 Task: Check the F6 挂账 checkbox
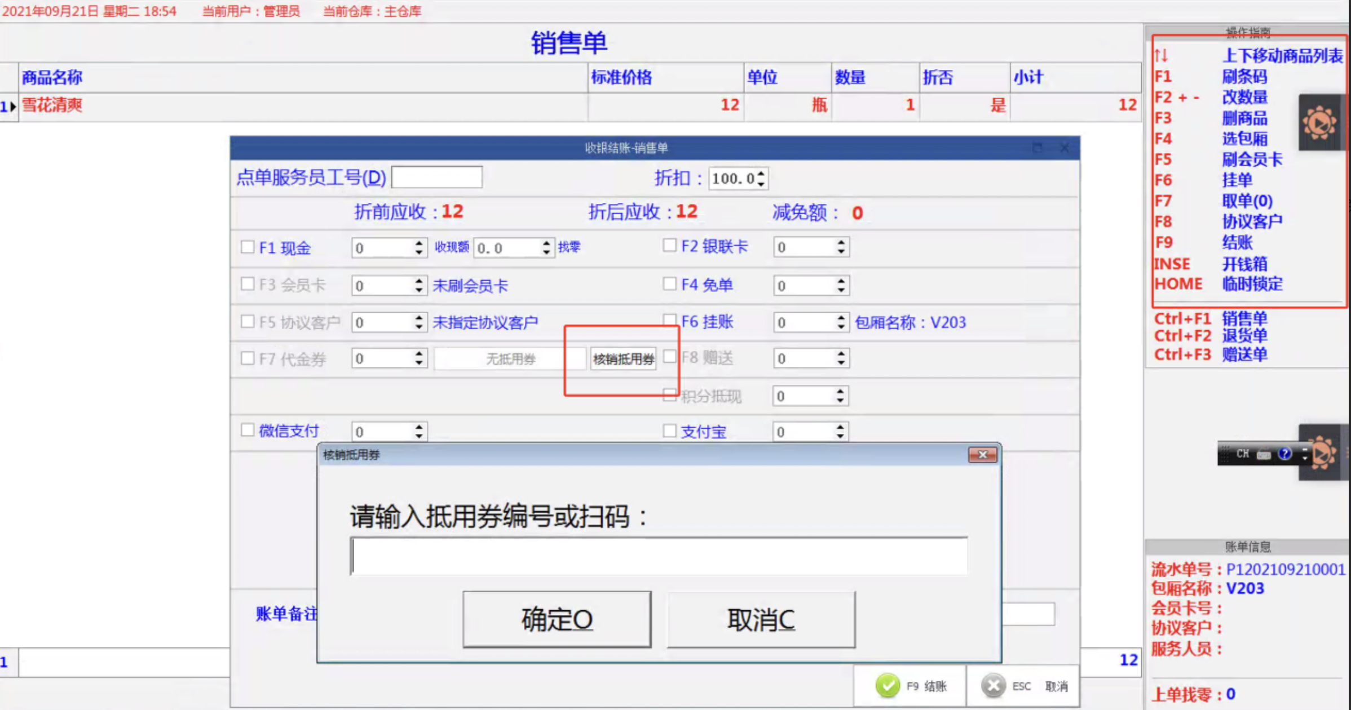tap(669, 321)
